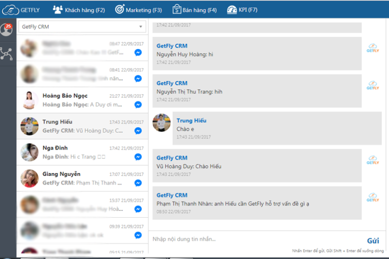This screenshot has width=389, height=259.
Task: Click Messenger icon on Nga Đinh row
Action: (x=138, y=157)
